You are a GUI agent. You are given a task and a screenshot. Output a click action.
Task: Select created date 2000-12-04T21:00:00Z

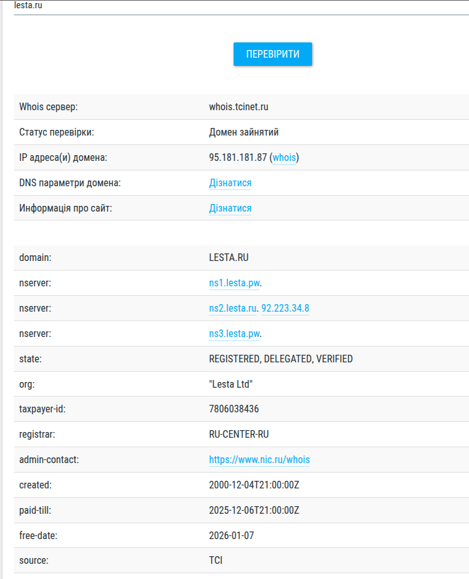(x=254, y=485)
